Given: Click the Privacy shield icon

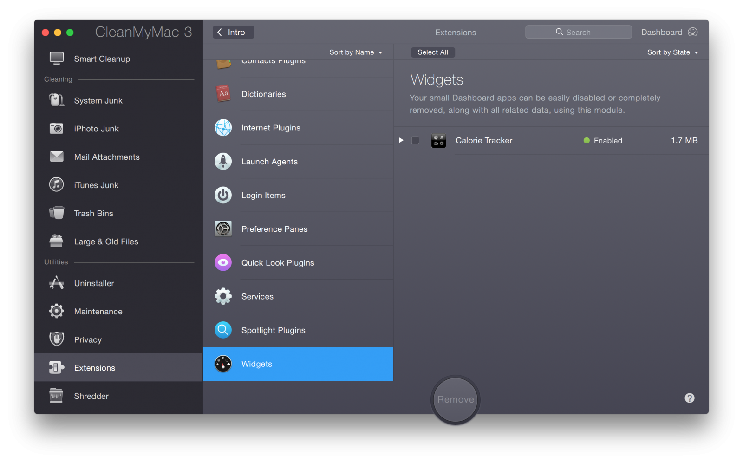Looking at the screenshot, I should [57, 339].
